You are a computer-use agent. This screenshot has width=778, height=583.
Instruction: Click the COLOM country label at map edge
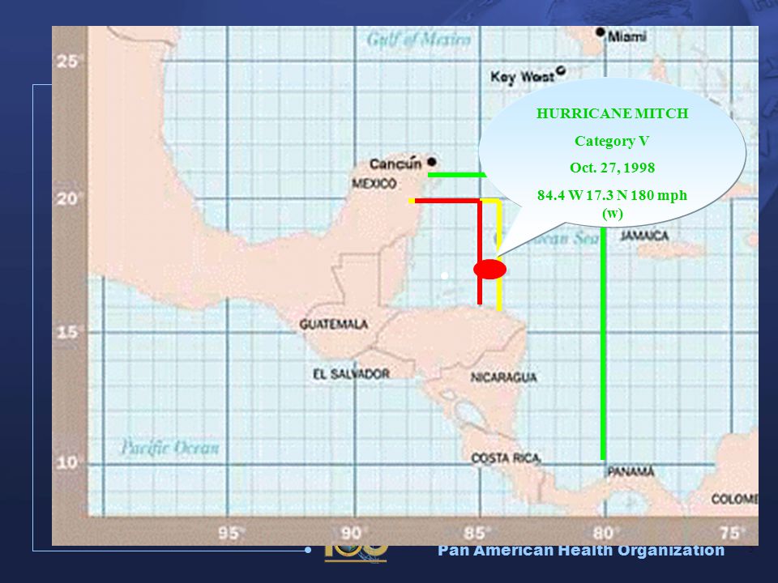point(734,499)
